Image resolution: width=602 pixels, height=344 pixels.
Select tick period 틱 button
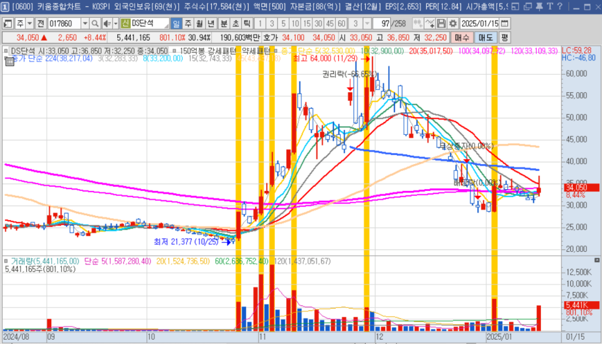247,24
